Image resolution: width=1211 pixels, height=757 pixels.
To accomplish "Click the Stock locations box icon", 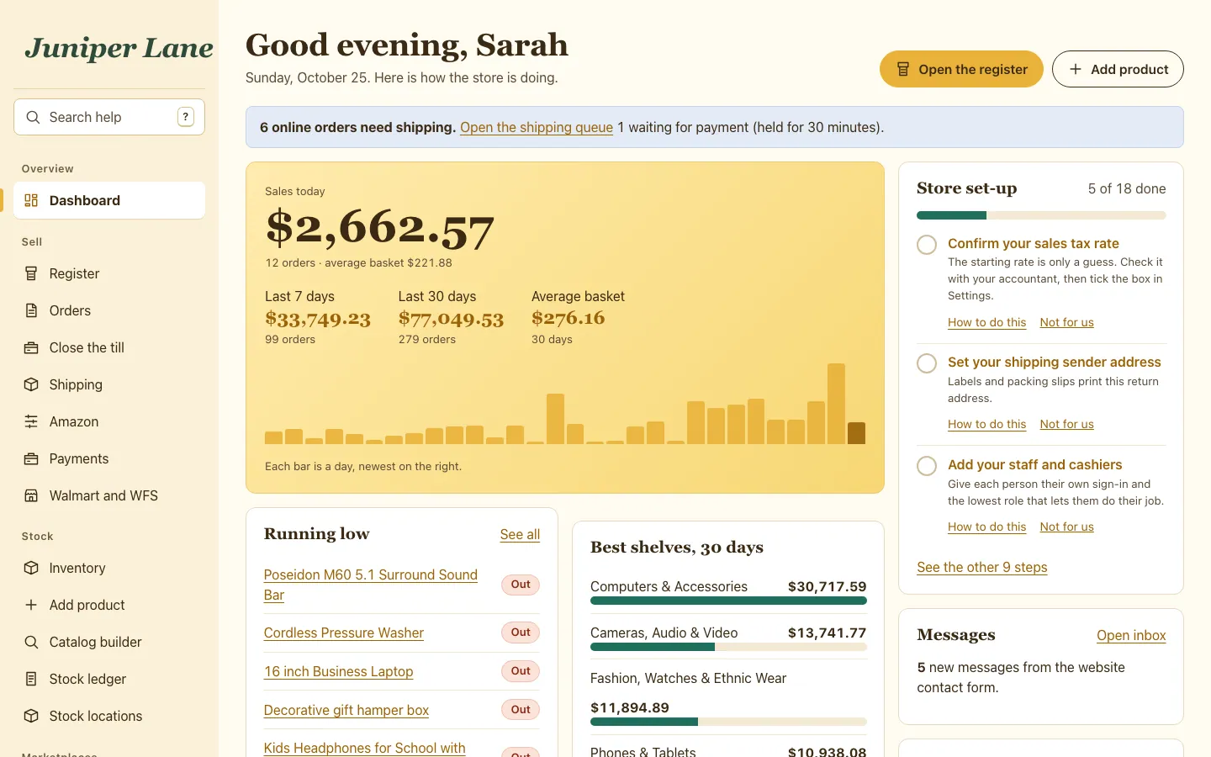I will (31, 716).
